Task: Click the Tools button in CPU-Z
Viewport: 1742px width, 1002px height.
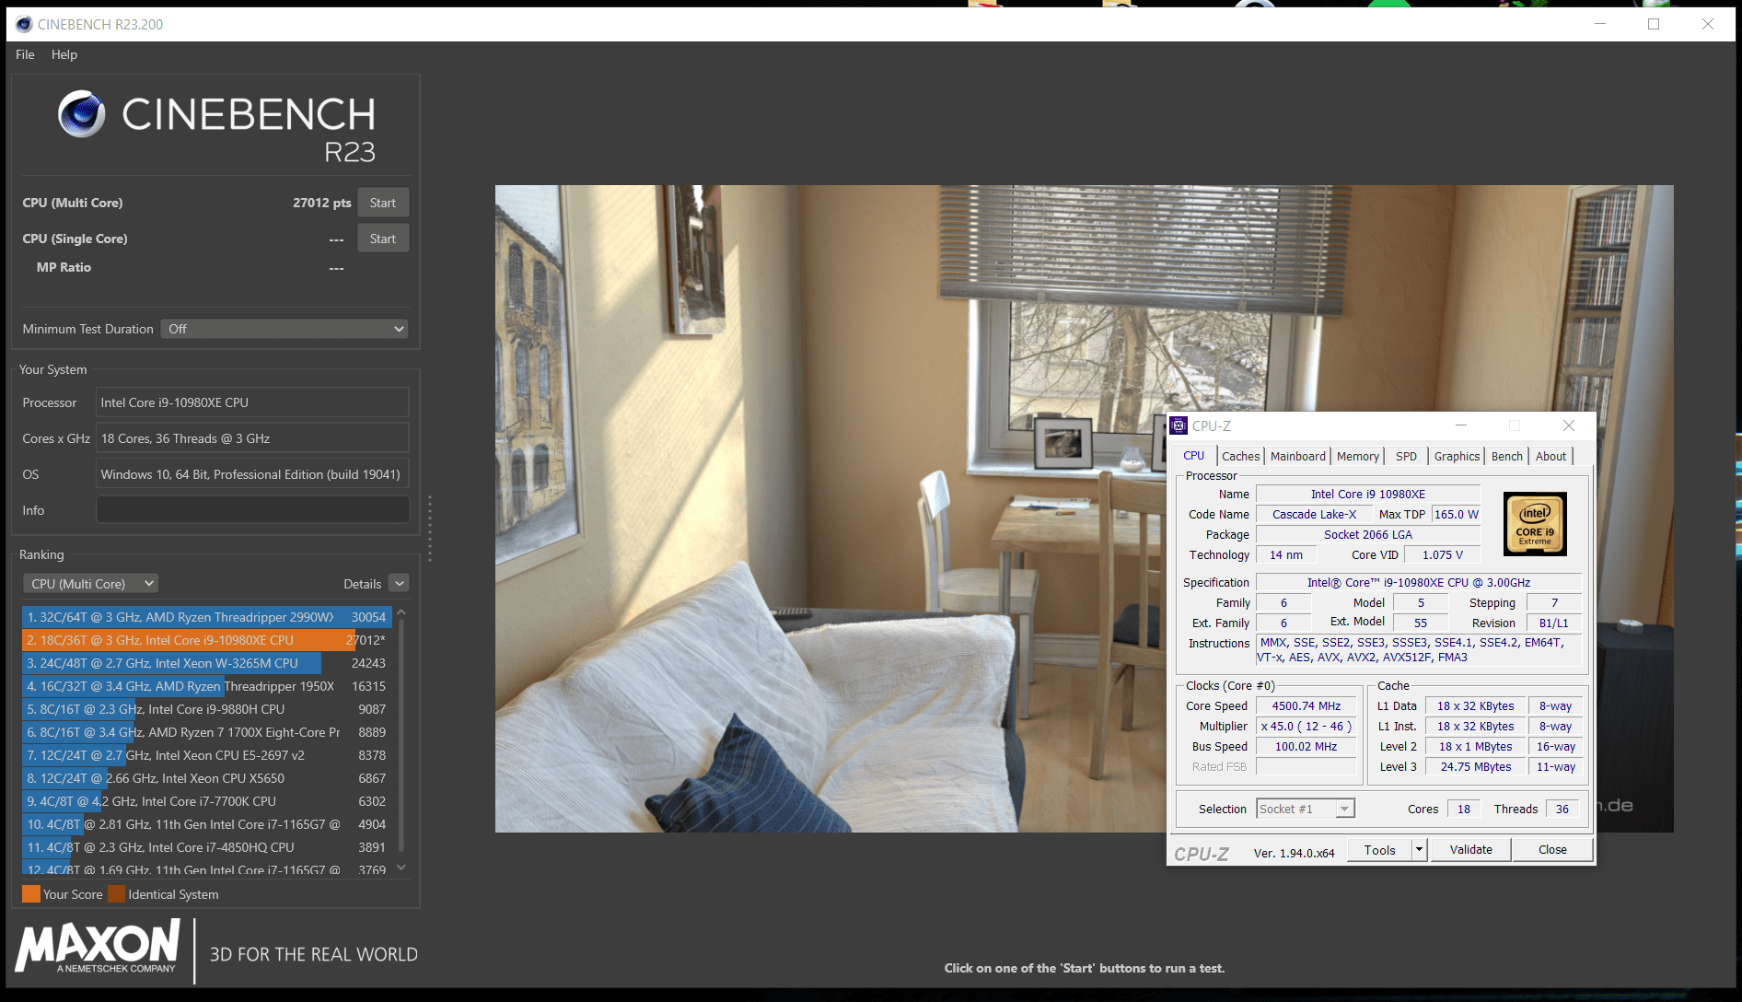Action: 1379,850
